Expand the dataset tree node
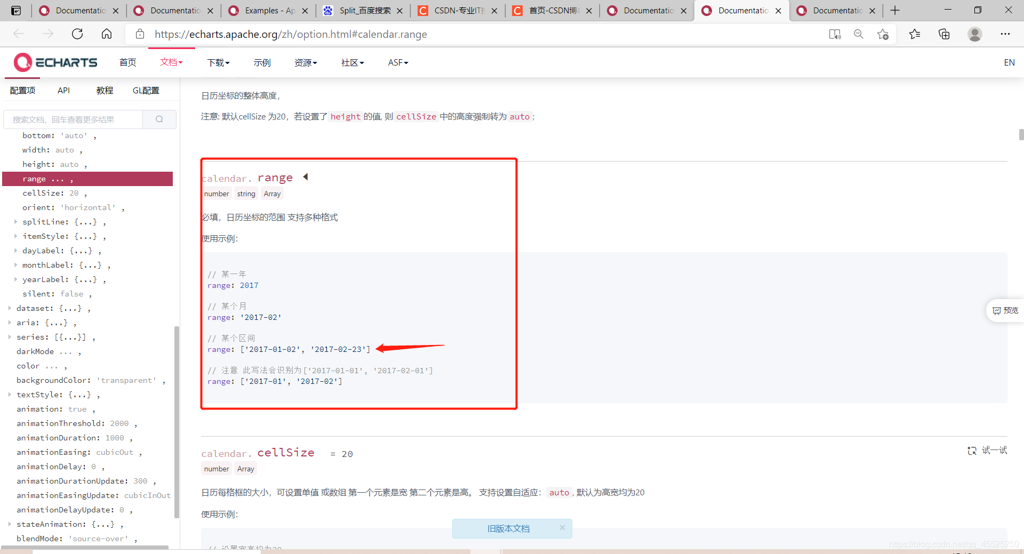The height and width of the screenshot is (554, 1024). 10,308
